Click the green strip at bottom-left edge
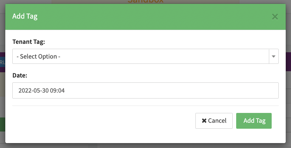This screenshot has width=291, height=148. (2, 125)
